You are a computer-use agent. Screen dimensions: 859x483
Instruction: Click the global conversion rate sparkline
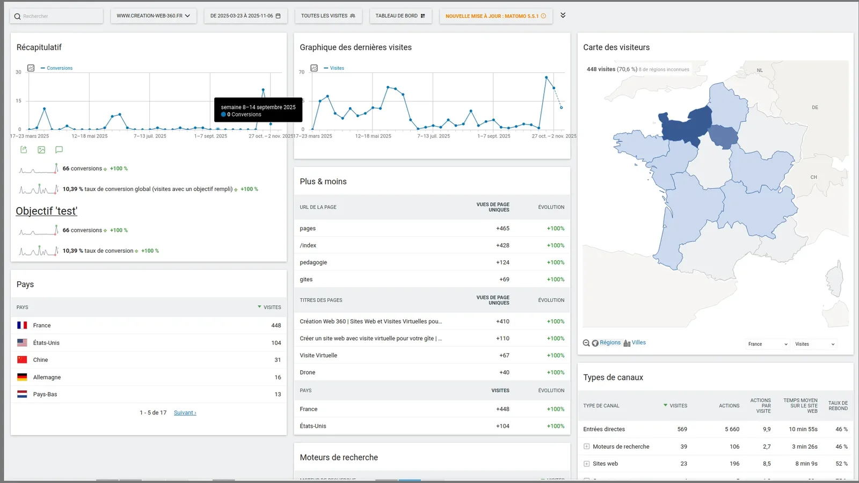point(39,189)
